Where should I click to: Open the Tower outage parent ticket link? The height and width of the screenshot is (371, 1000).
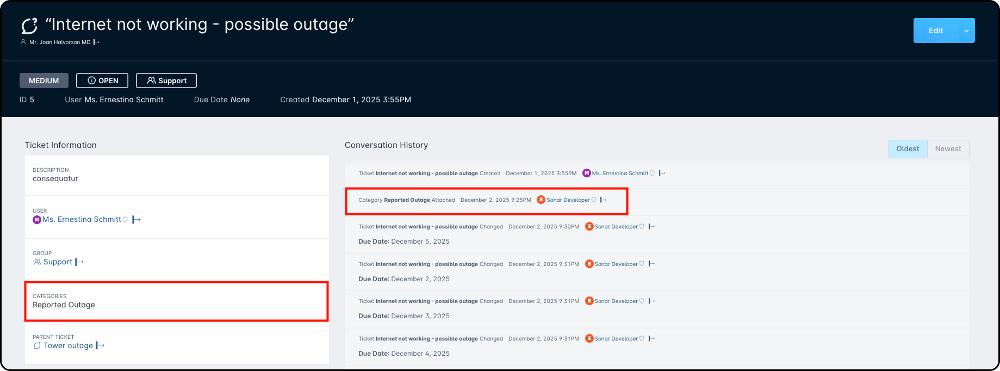point(68,345)
